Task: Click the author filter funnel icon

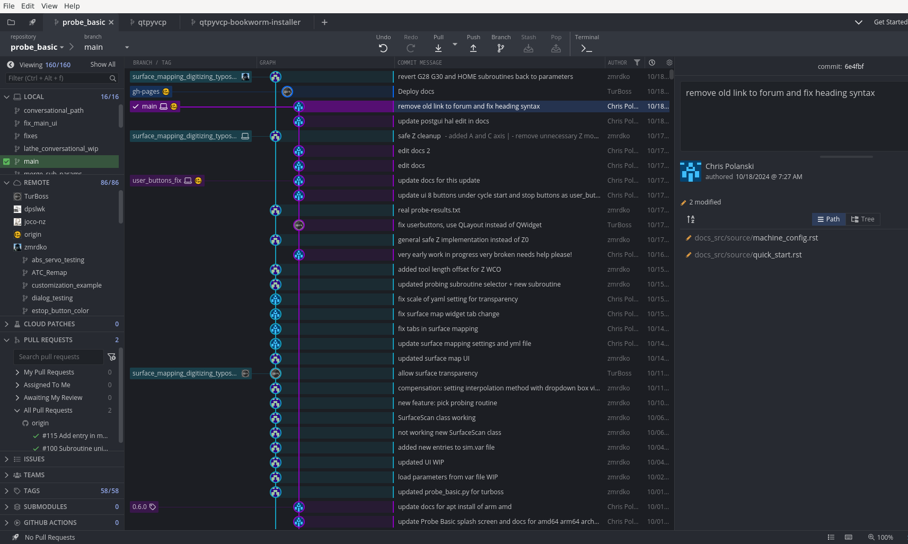Action: [x=637, y=63]
